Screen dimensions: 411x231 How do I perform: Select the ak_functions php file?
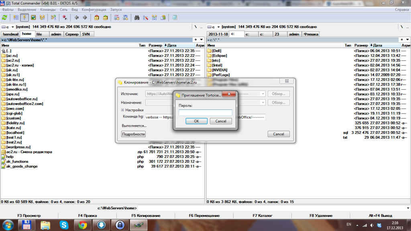click(17, 162)
